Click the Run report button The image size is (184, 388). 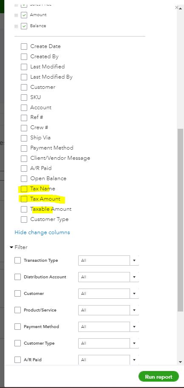tap(159, 377)
